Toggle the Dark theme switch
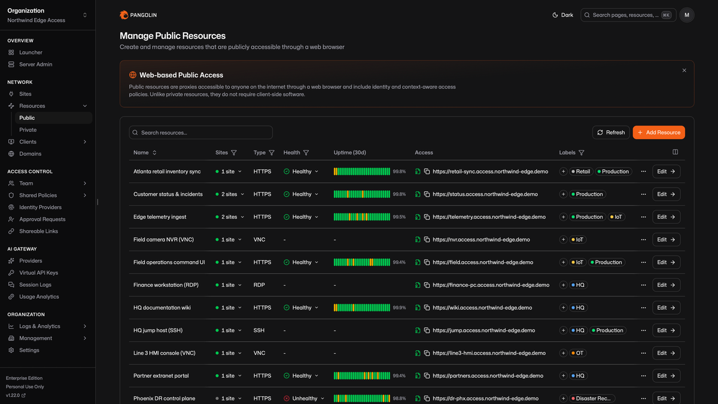 (562, 15)
